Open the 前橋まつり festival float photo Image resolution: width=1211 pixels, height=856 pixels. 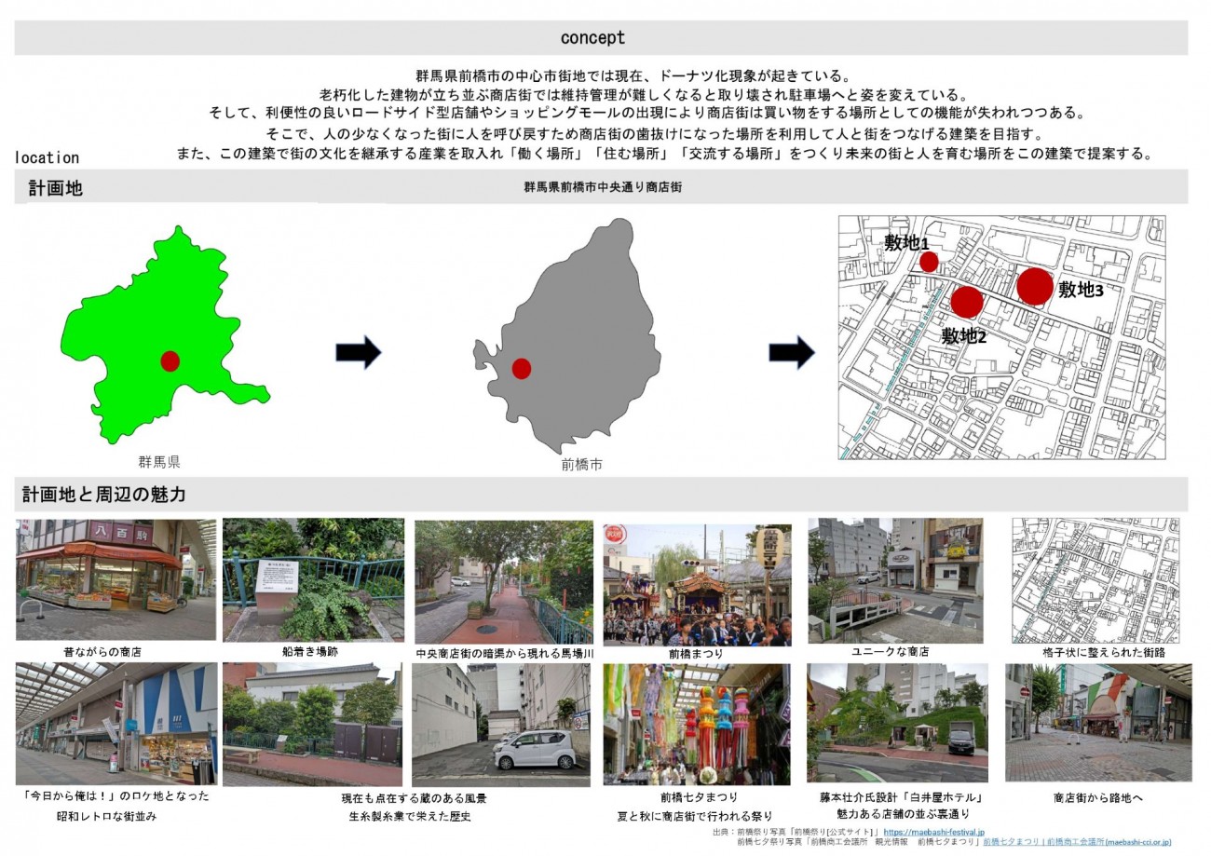(x=697, y=585)
